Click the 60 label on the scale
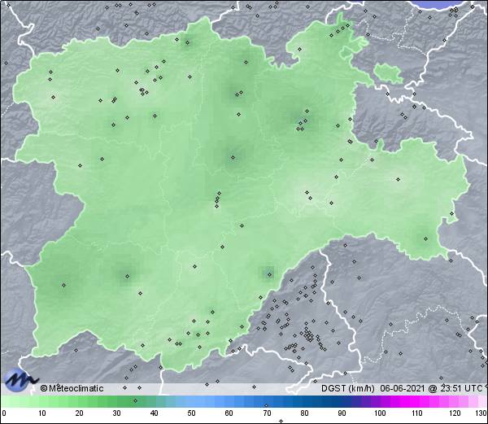The width and height of the screenshot is (488, 424). [x=229, y=413]
